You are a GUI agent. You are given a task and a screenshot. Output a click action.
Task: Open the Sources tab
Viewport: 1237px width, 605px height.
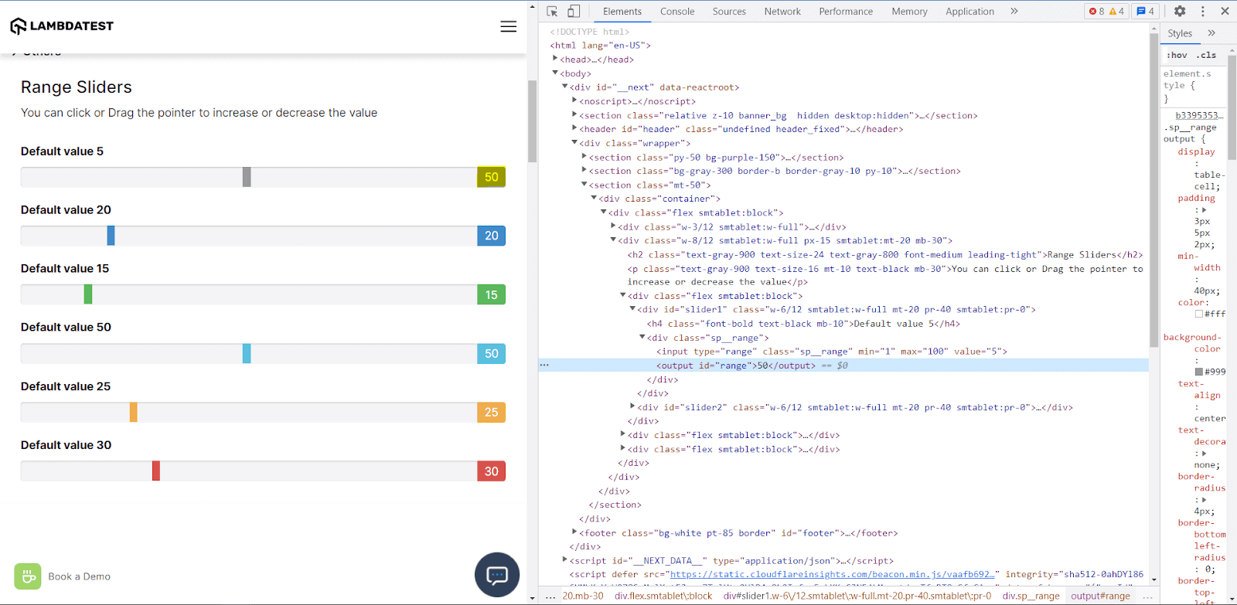point(729,12)
